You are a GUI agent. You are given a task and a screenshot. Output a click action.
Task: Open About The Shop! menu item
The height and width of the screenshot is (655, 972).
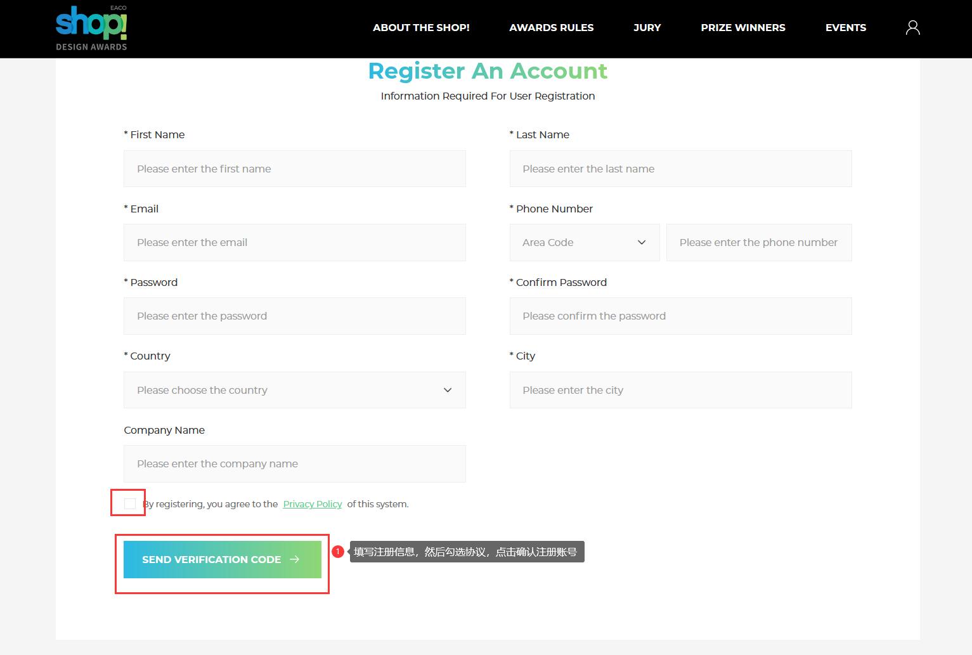coord(421,27)
